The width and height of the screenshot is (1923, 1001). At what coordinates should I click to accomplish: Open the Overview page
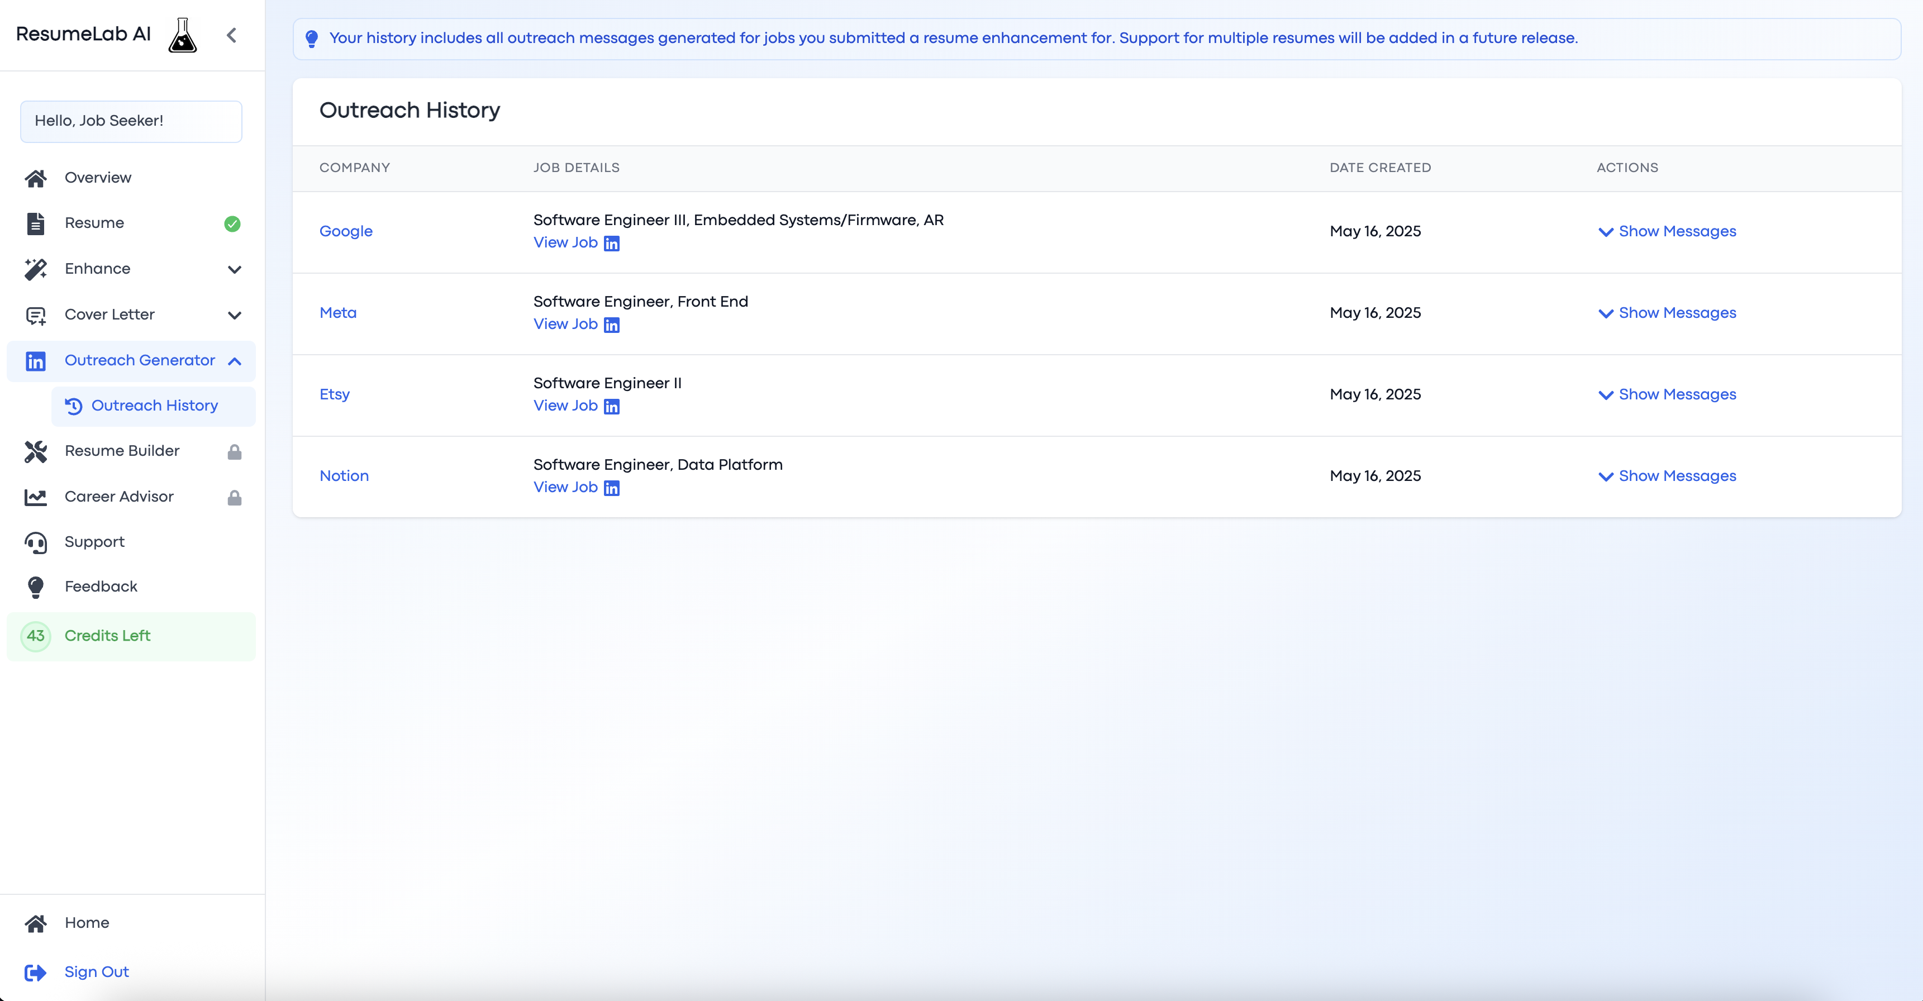(x=98, y=178)
